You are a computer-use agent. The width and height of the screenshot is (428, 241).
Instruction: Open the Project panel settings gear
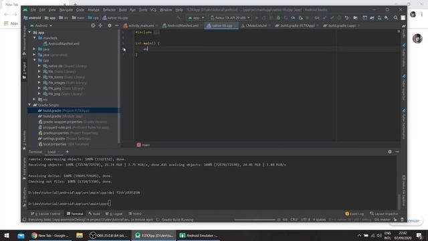click(110, 25)
